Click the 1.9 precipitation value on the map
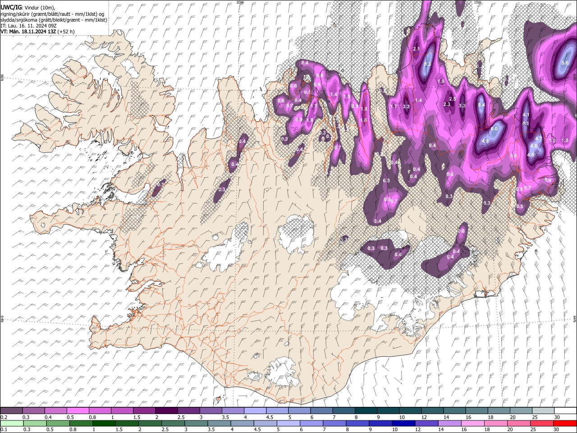Screen dimensions: 577x433 [441, 81]
